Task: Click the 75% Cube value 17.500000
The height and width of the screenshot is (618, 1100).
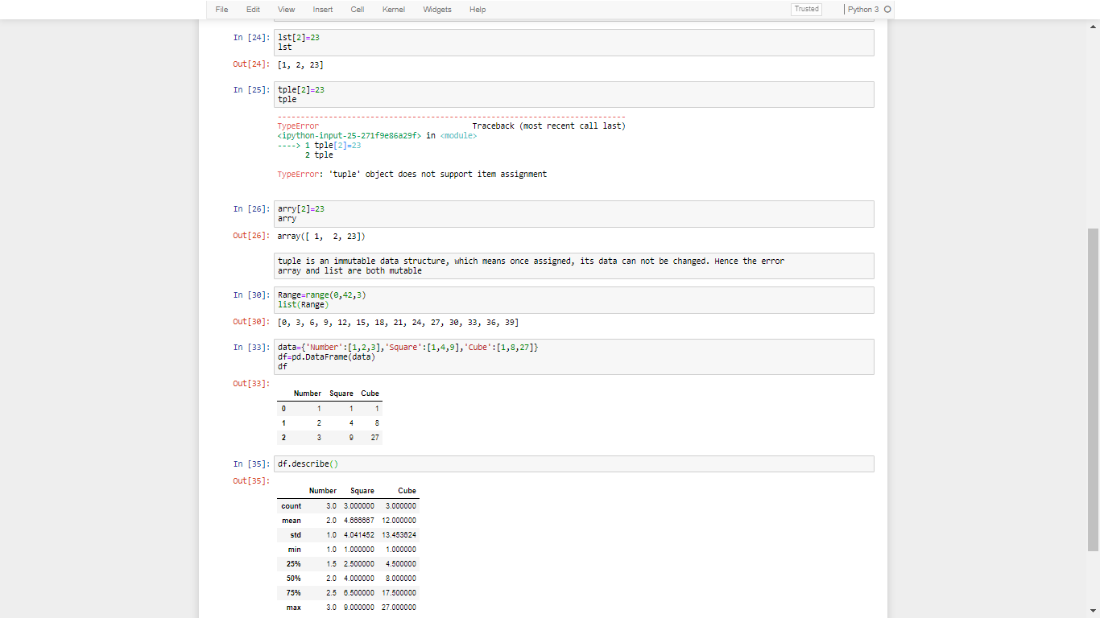Action: (x=399, y=593)
